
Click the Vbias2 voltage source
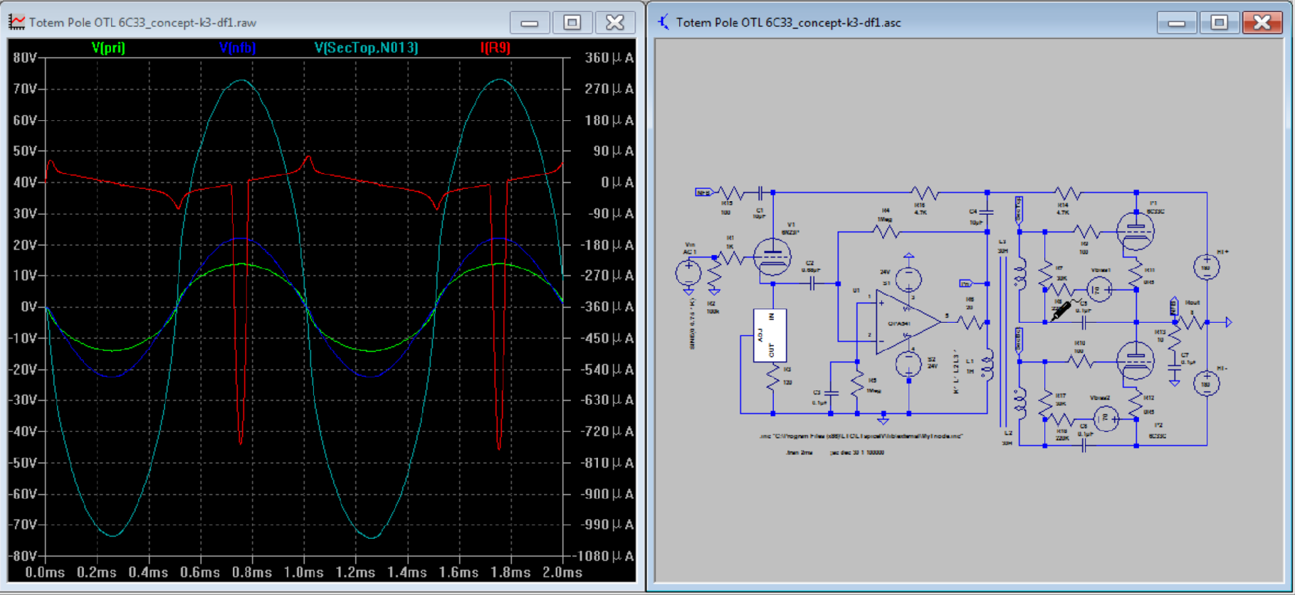tap(1106, 419)
